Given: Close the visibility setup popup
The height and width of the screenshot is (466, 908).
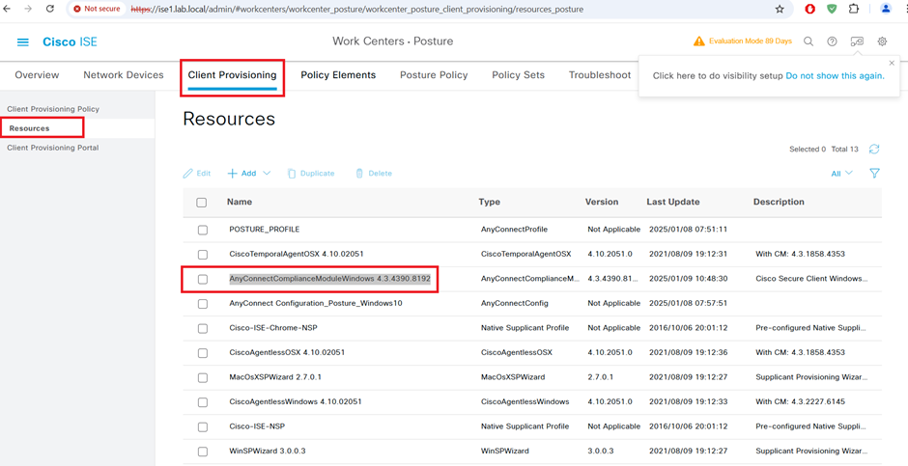Looking at the screenshot, I should coord(892,64).
